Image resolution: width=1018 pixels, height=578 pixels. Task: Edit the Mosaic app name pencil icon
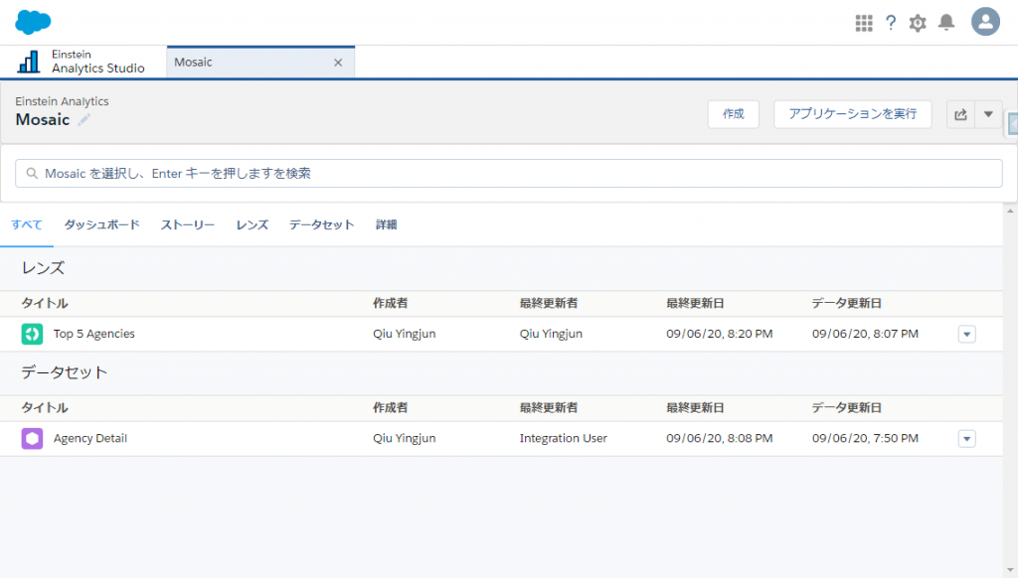point(84,120)
